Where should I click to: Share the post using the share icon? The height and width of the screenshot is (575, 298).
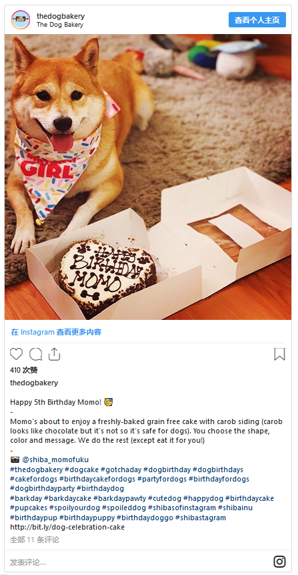click(x=54, y=354)
